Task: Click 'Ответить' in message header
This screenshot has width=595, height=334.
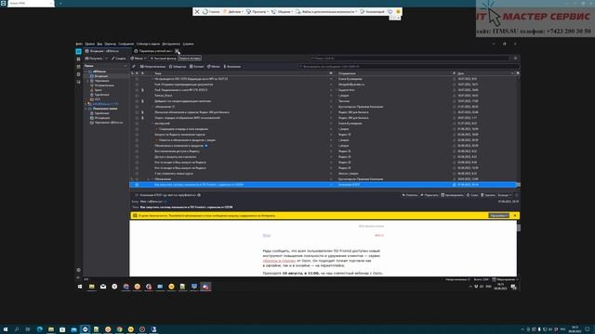Action: tap(410, 195)
